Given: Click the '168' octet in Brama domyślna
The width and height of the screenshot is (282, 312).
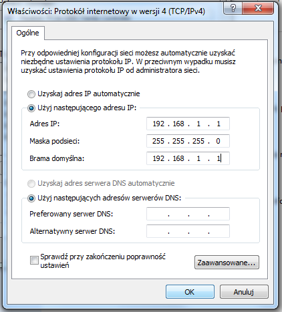Looking at the screenshot, I should [x=178, y=158].
